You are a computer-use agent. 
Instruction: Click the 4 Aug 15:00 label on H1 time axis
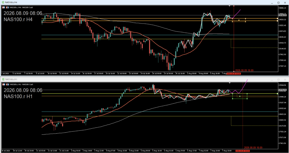click(x=122, y=151)
